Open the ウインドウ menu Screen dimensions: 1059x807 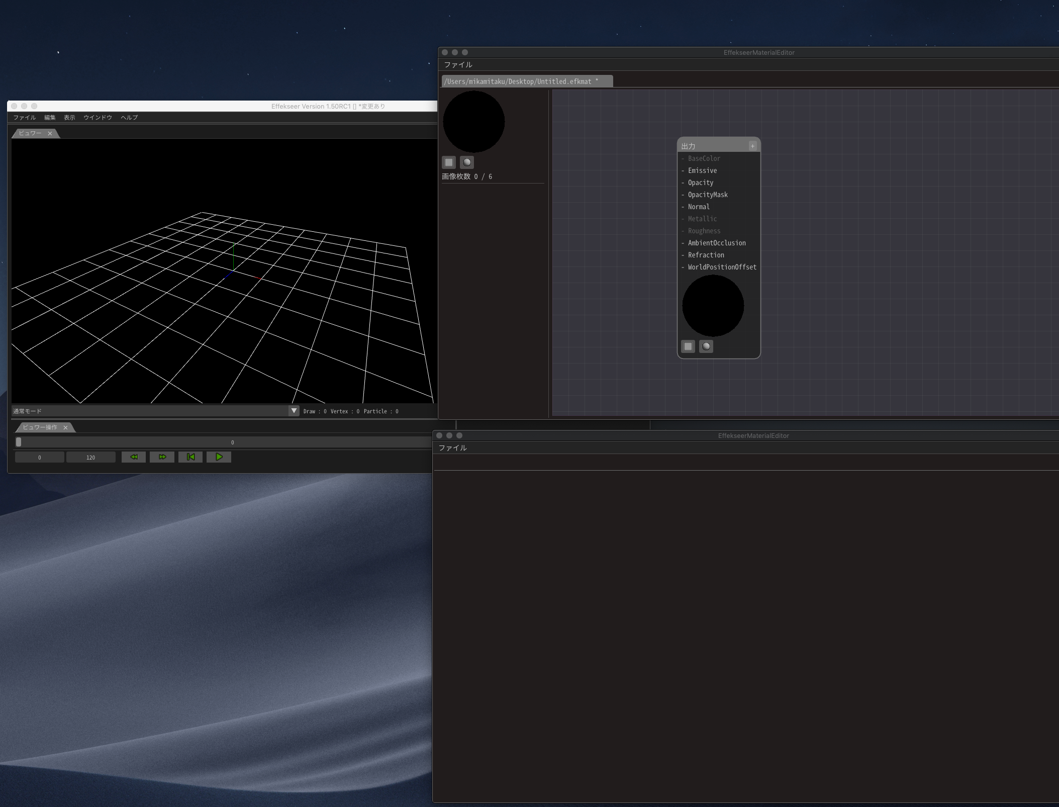98,118
